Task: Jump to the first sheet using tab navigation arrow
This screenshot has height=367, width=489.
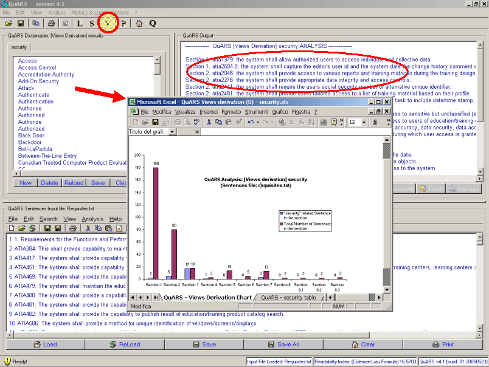Action: click(133, 298)
